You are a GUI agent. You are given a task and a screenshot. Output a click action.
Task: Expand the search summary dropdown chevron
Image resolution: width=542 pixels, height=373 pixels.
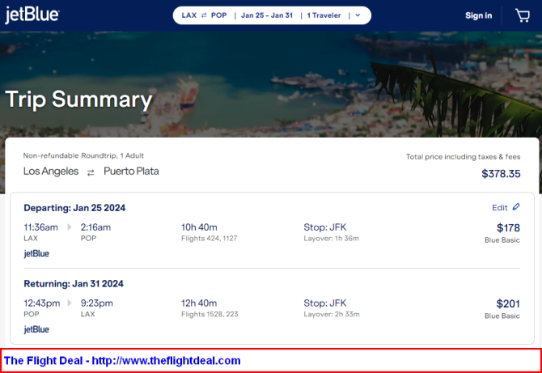(x=358, y=15)
